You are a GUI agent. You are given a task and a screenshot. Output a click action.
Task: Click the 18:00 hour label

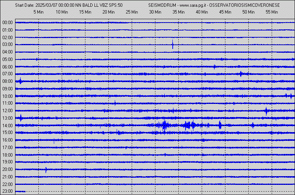click(8, 155)
